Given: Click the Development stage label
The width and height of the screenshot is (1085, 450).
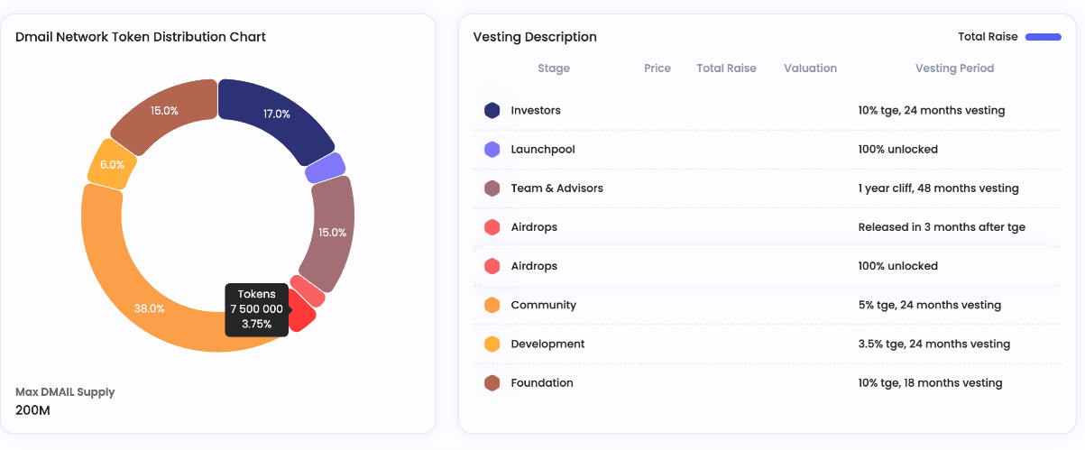Looking at the screenshot, I should (x=547, y=344).
